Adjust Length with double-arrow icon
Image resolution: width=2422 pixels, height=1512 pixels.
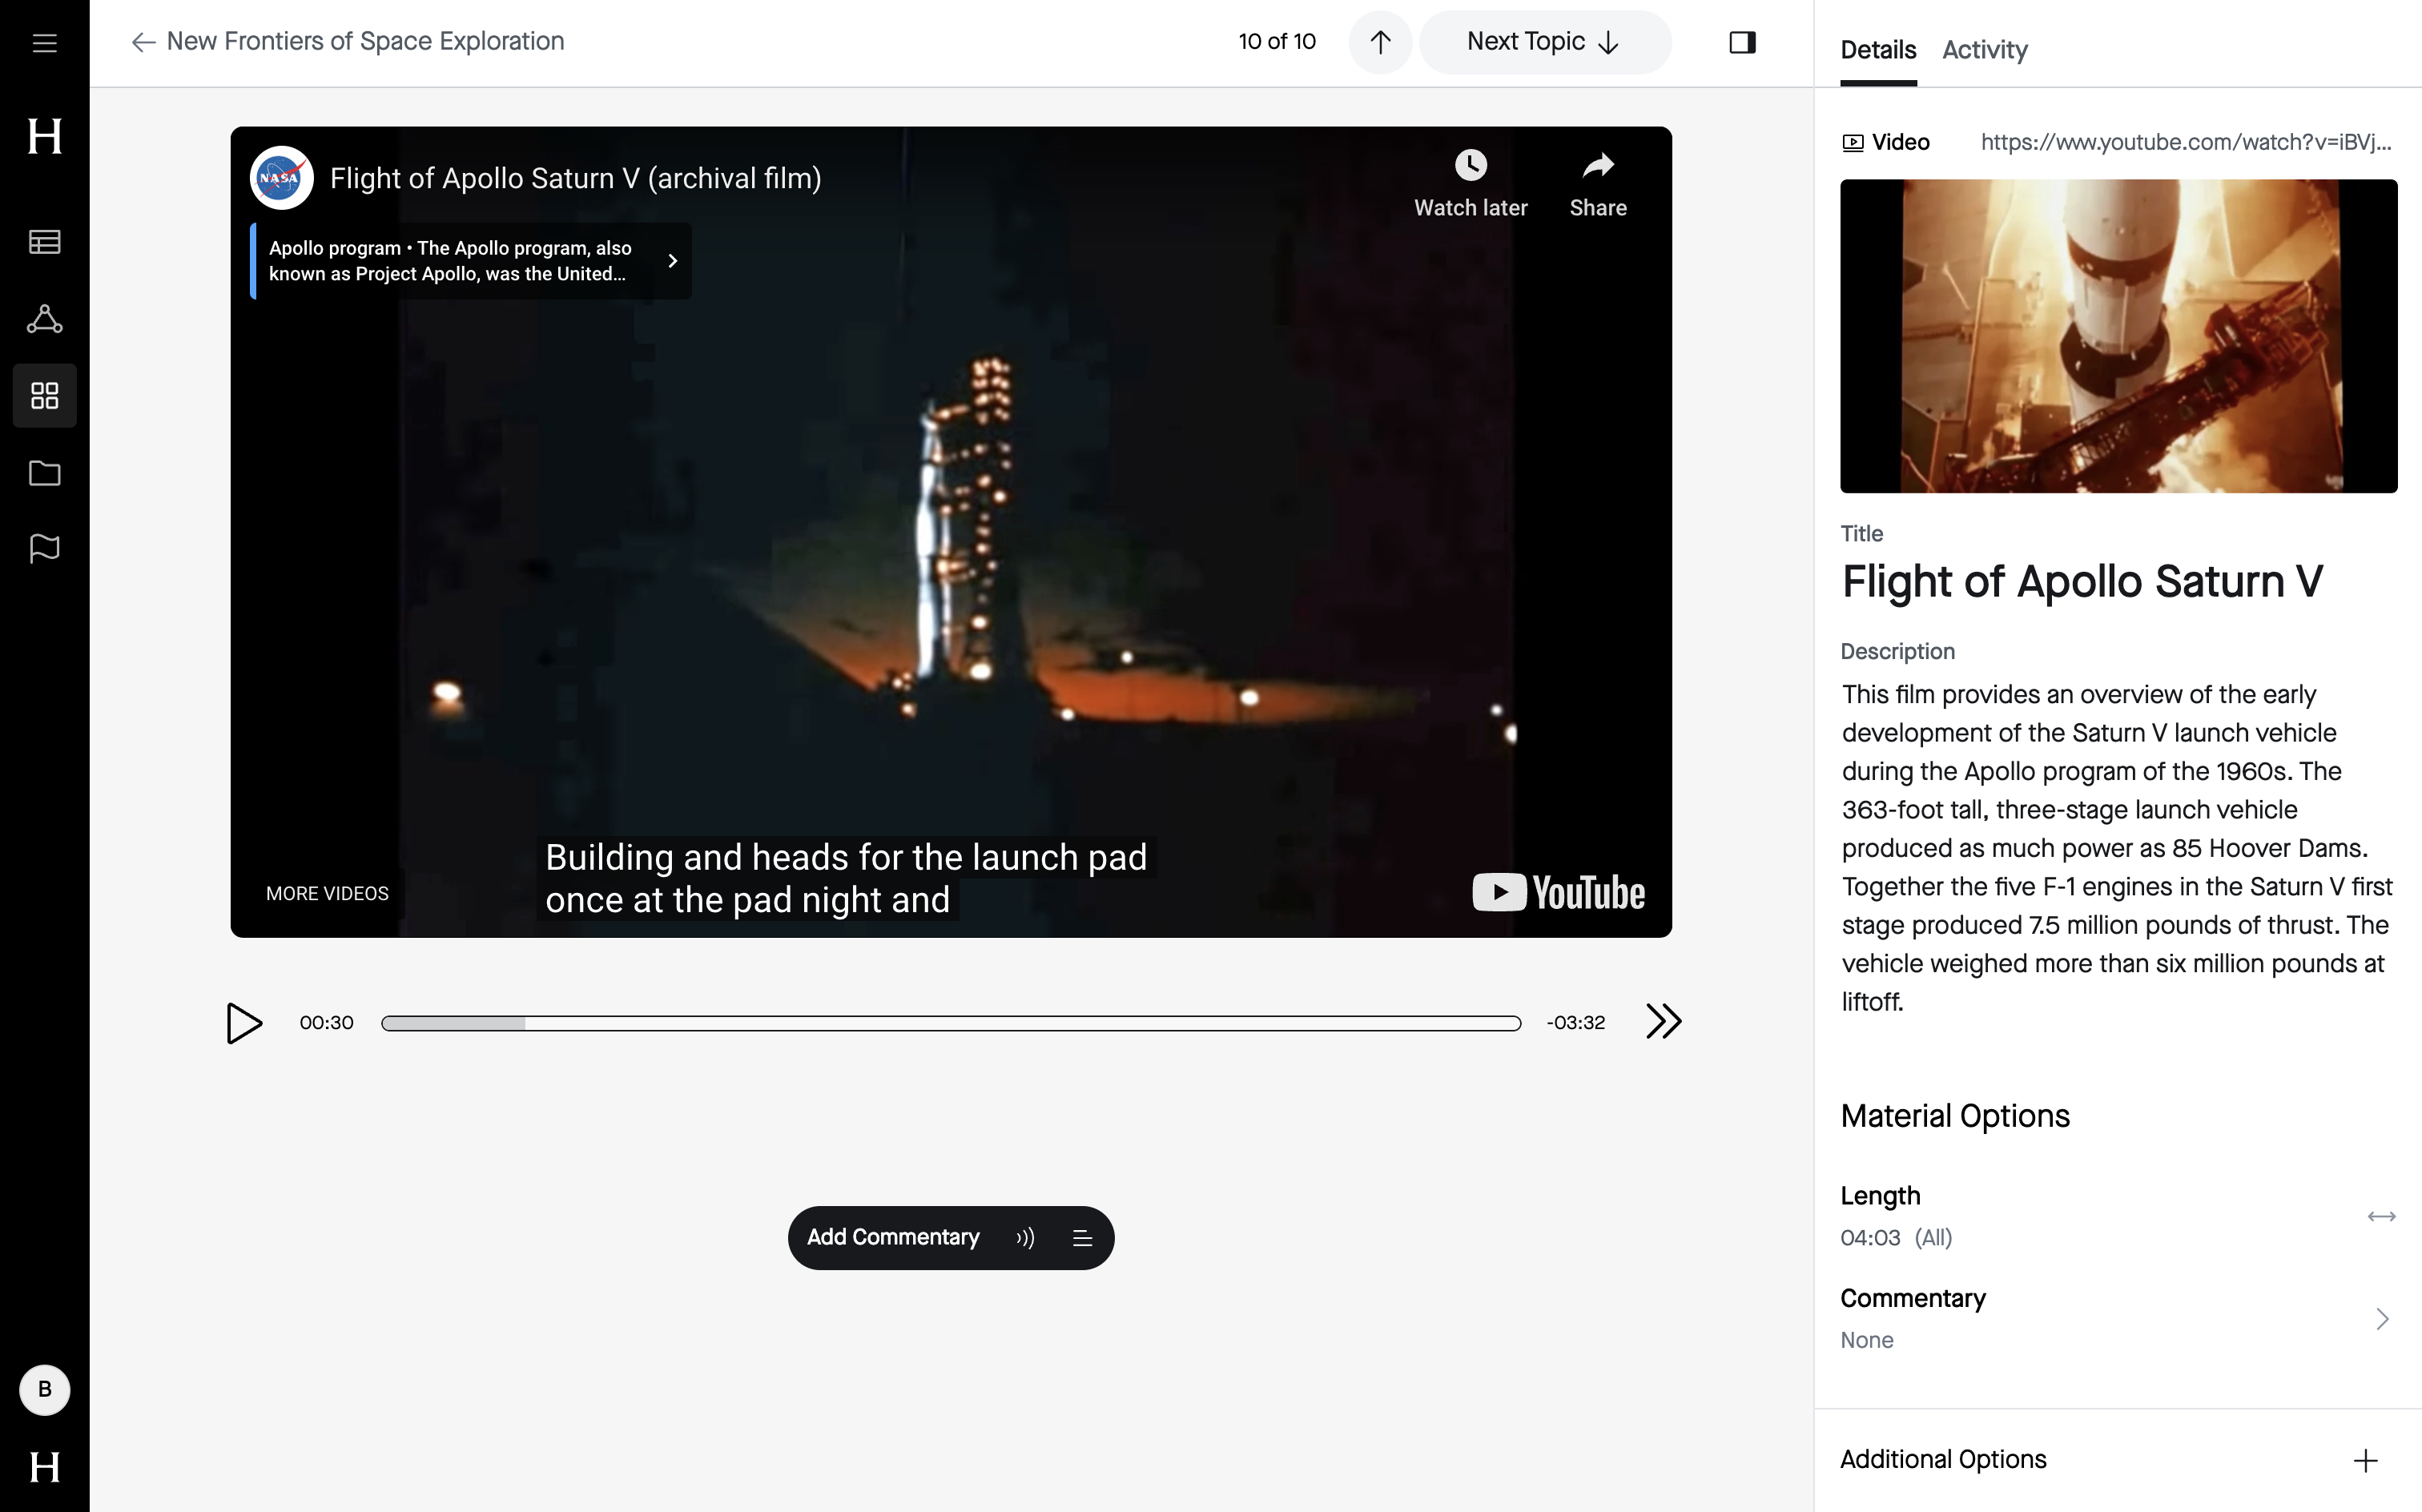(2381, 1216)
